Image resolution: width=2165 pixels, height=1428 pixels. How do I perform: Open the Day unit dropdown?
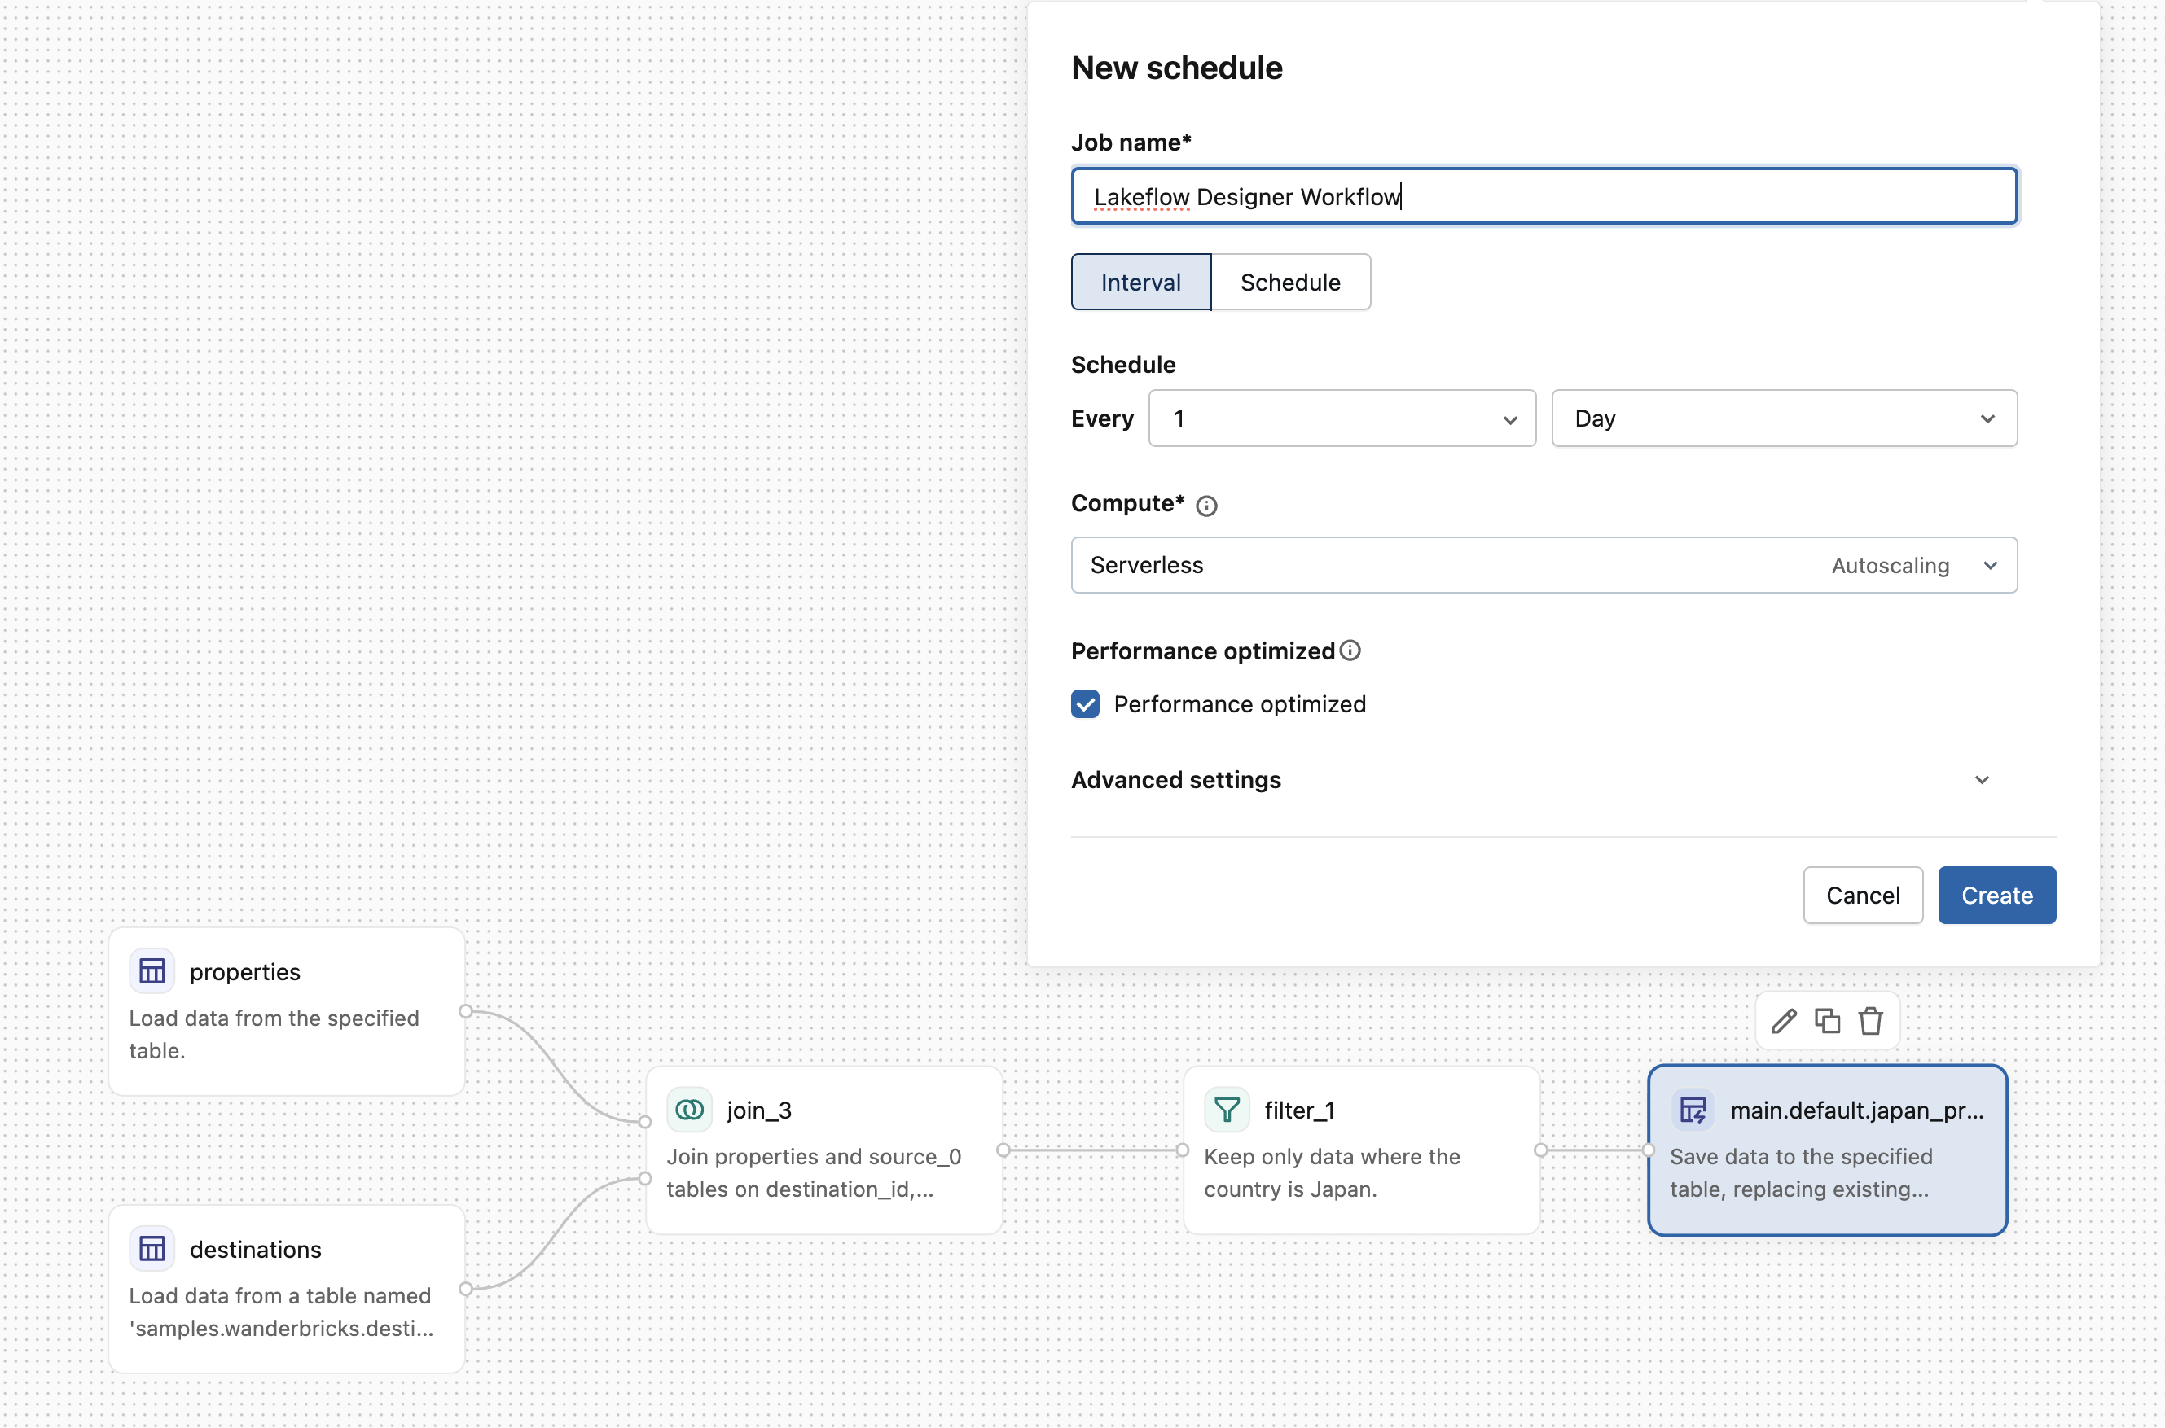pos(1783,419)
